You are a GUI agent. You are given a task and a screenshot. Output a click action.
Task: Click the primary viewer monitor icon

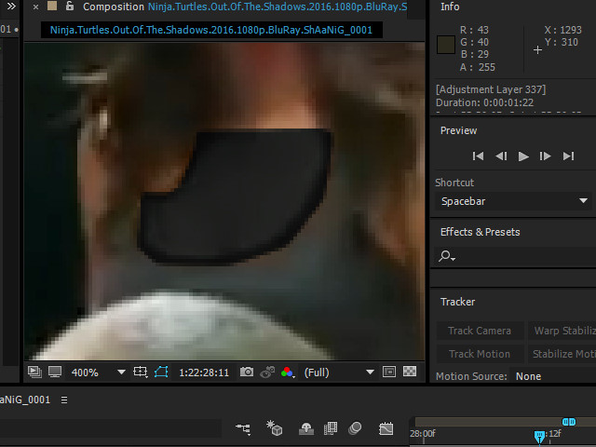click(x=55, y=372)
